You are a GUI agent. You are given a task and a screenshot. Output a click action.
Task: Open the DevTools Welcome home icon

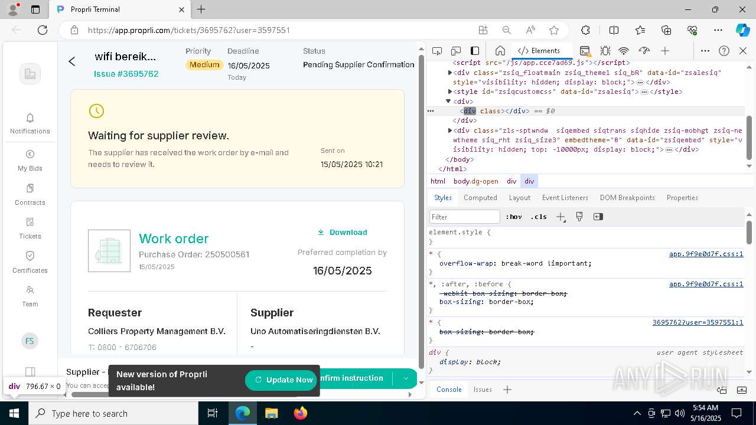[x=500, y=51]
